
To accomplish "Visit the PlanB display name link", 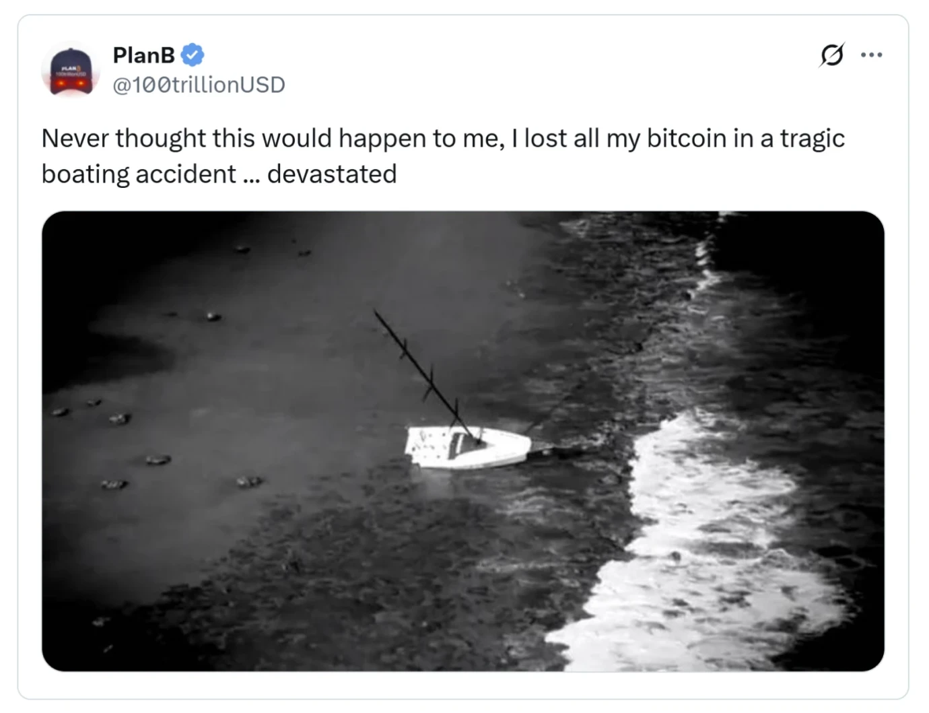I will (x=143, y=55).
